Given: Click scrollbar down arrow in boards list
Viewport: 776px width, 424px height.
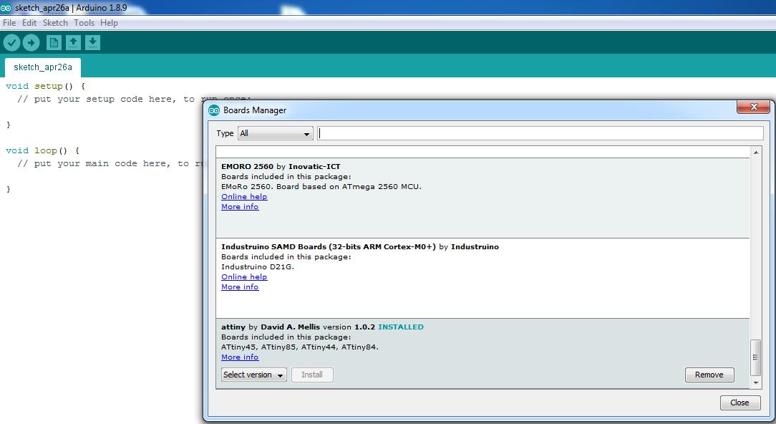Looking at the screenshot, I should (x=756, y=383).
